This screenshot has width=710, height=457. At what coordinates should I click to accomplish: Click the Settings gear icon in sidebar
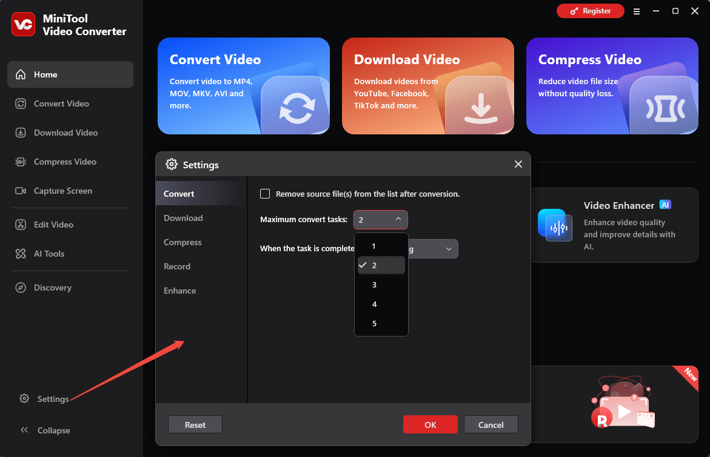[x=24, y=398]
